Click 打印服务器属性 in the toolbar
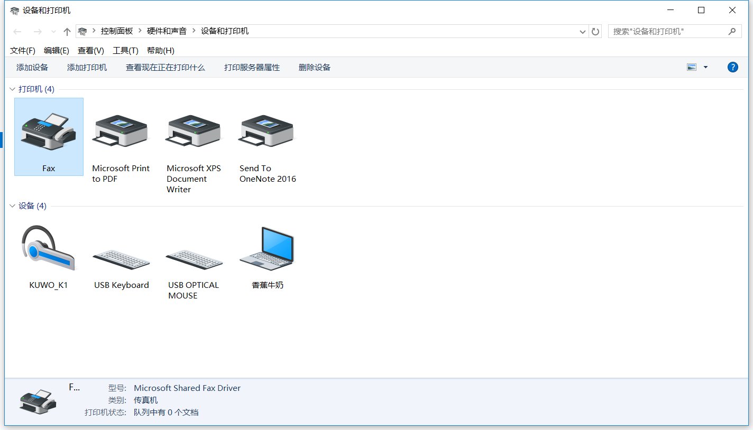Viewport: 753px width, 430px height. [x=252, y=67]
